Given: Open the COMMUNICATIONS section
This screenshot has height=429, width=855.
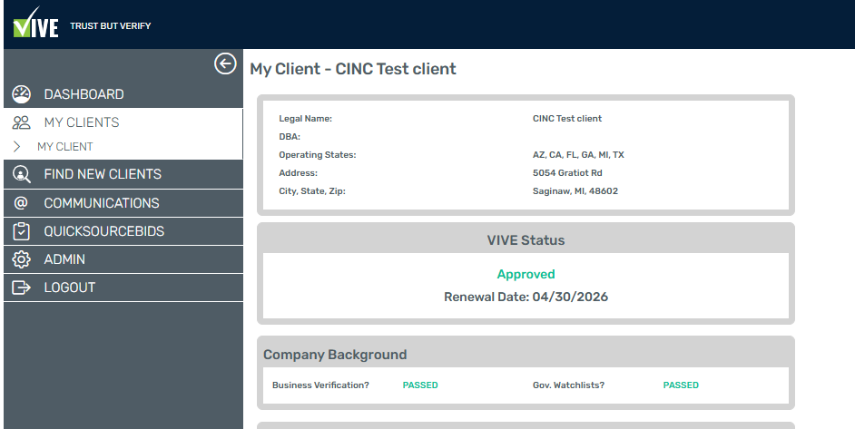Looking at the screenshot, I should point(123,203).
